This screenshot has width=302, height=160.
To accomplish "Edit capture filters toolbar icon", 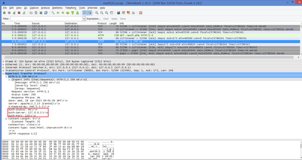I will click(x=119, y=13).
